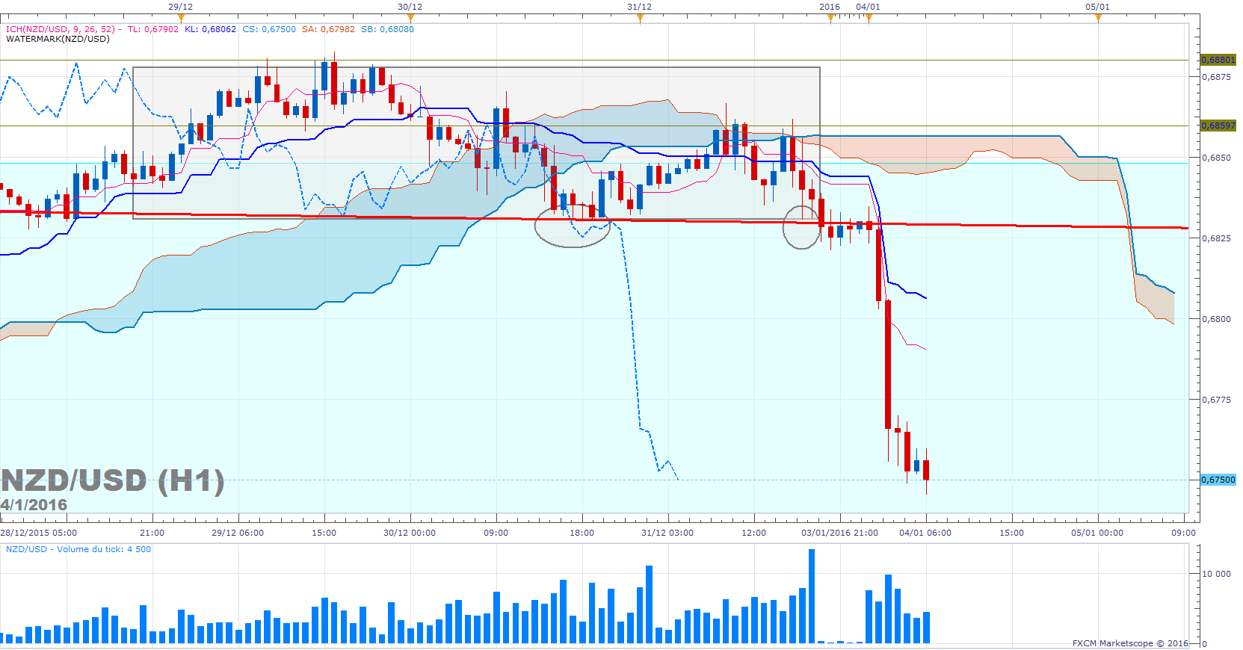Click the SA: 0,67982 Senkou A label
Screen dimensions: 1243x650
(329, 29)
